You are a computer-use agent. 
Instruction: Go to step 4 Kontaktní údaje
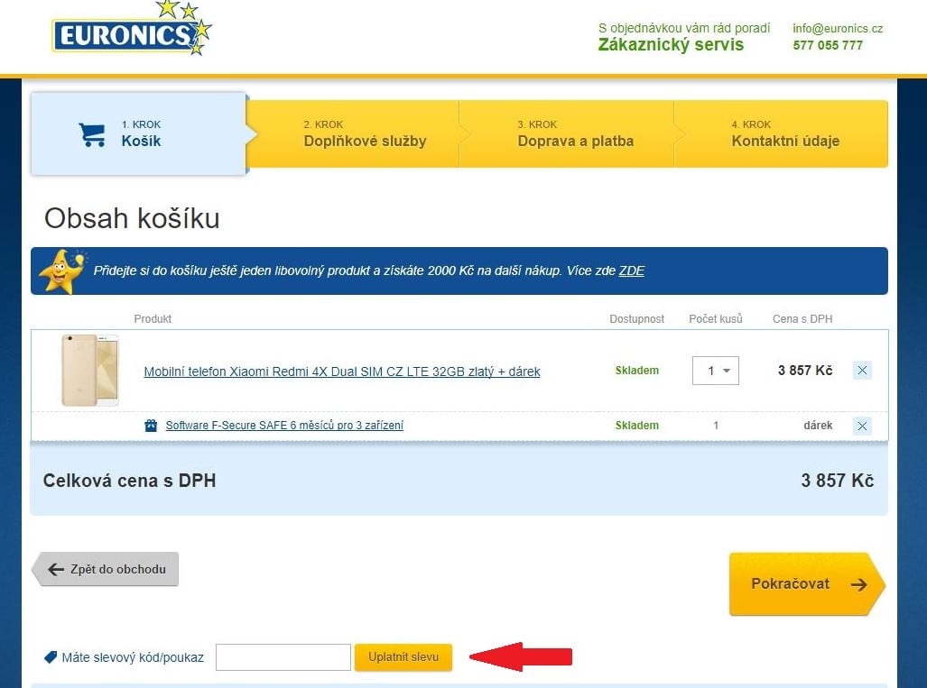pos(781,134)
